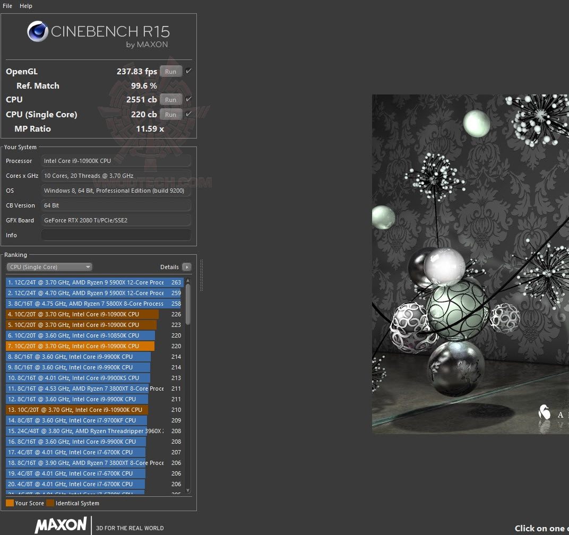Click the rendered benchmark scene image
This screenshot has height=535, width=569.
[470, 264]
